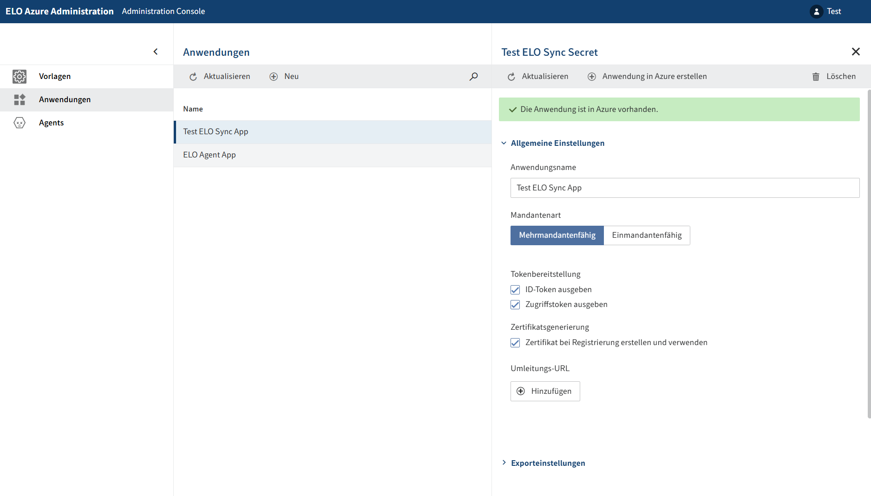The image size is (871, 496).
Task: Close the Test ELO Sync Secret panel
Action: [856, 52]
